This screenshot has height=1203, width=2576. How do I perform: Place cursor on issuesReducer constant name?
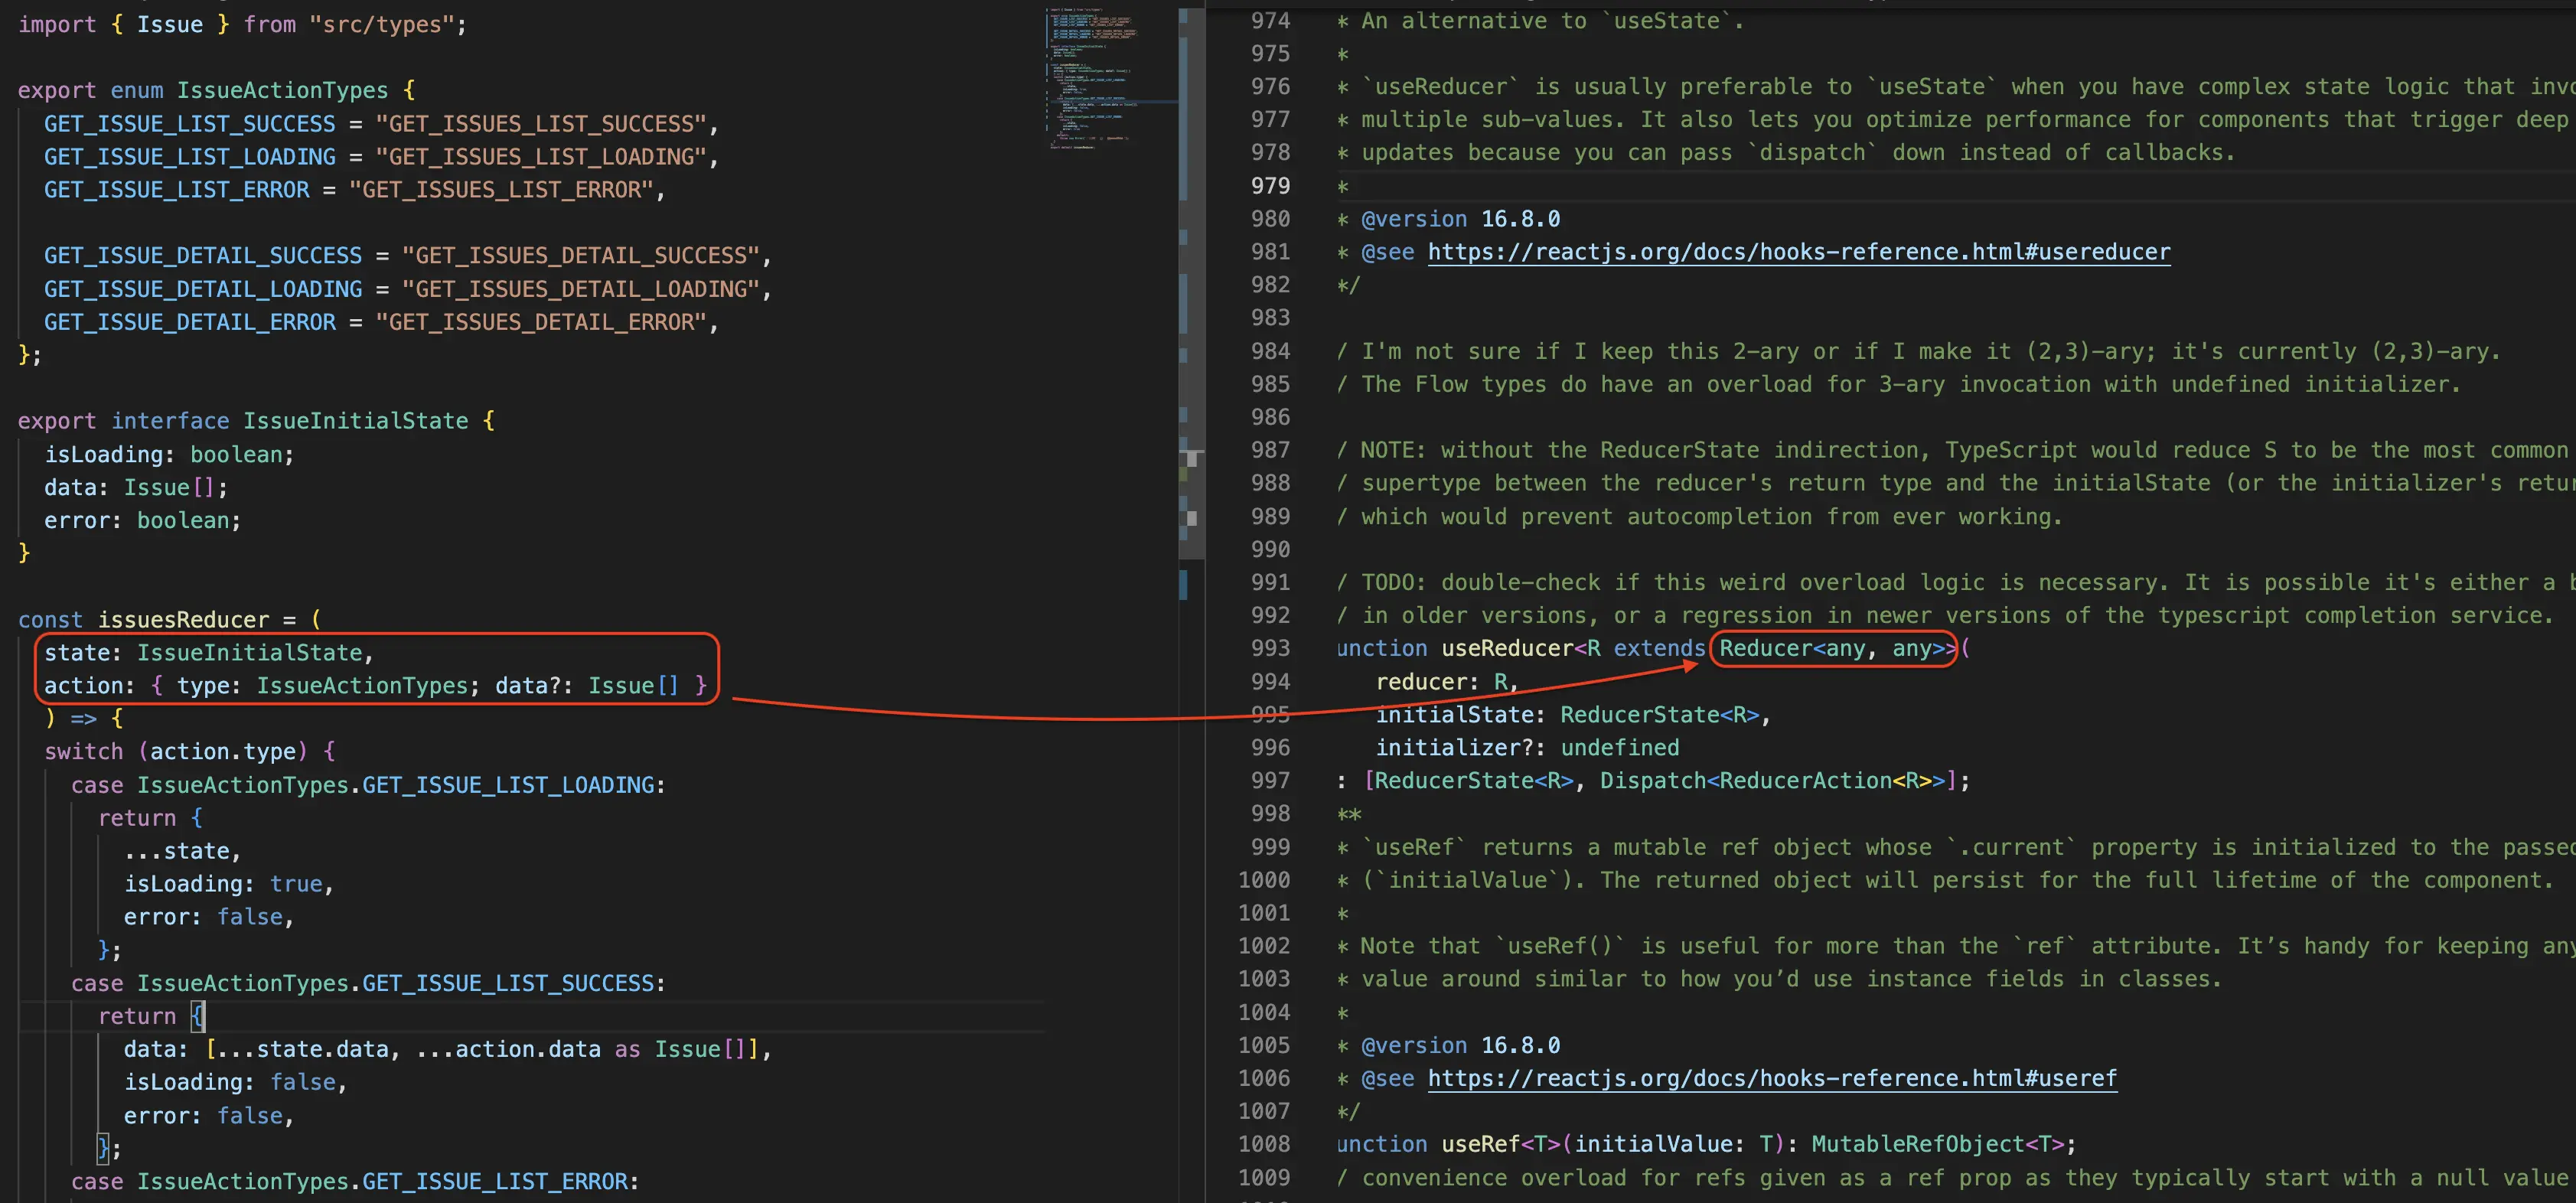[183, 620]
